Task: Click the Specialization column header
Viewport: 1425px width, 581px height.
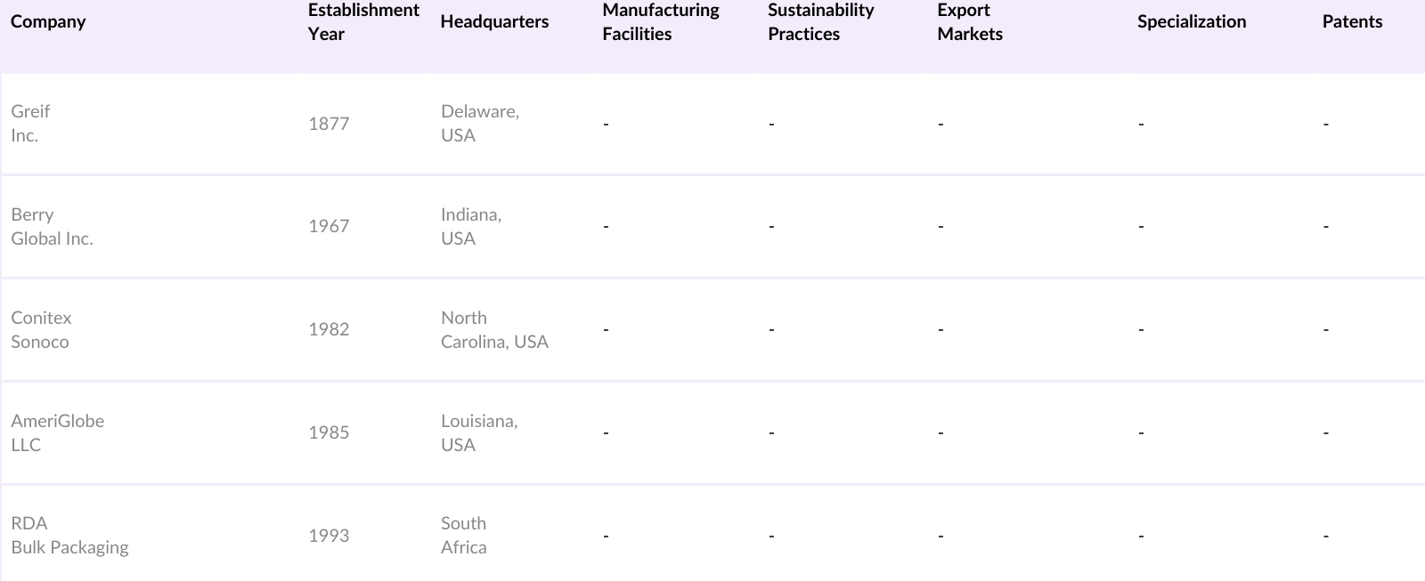Action: pyautogui.click(x=1191, y=21)
